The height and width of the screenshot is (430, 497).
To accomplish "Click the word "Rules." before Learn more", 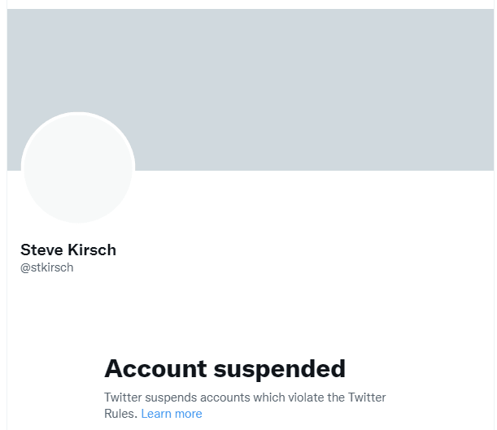I will (x=120, y=414).
